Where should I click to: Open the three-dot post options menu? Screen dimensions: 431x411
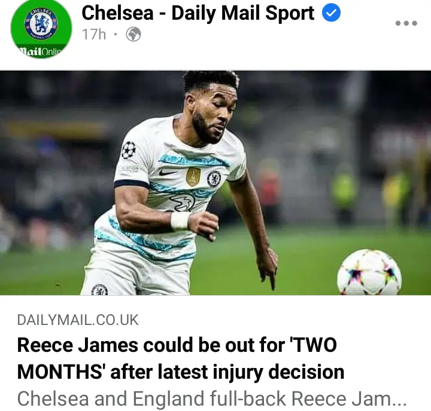pyautogui.click(x=406, y=23)
